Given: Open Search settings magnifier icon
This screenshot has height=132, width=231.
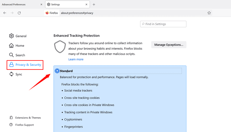Looking at the screenshot, I should 11,55.
